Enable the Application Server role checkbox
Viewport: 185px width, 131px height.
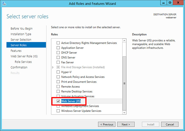click(58, 48)
